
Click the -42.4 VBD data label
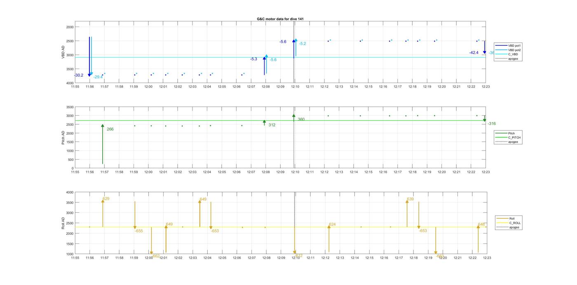tap(474, 53)
